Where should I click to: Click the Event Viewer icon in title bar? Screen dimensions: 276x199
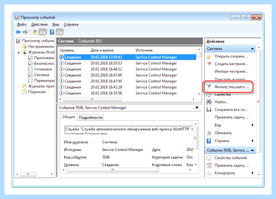click(17, 17)
